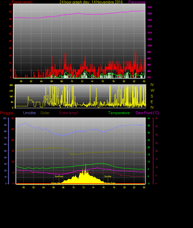Click the "S" compass direction label
193x228 pixels.
tap(152, 96)
